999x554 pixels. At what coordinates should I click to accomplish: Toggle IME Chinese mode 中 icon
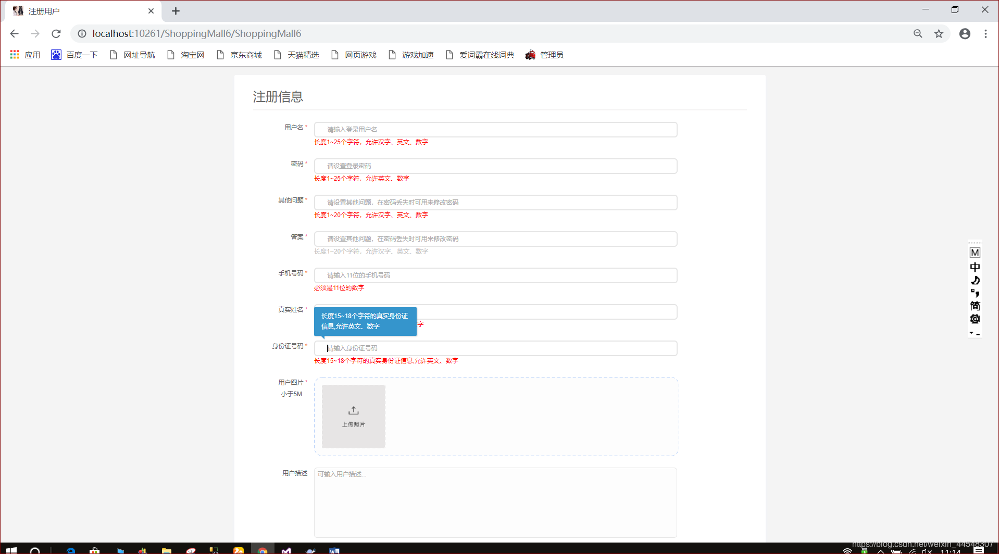click(x=975, y=267)
